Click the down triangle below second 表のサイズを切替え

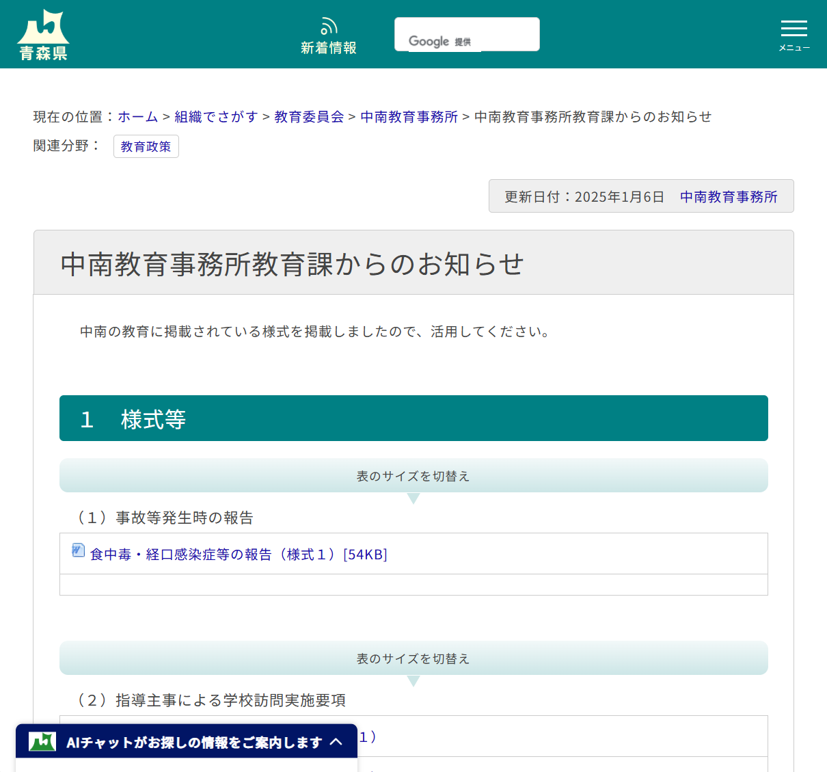(413, 681)
